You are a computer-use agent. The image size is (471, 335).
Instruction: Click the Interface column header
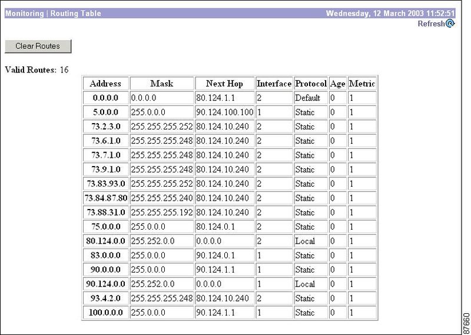click(x=274, y=84)
